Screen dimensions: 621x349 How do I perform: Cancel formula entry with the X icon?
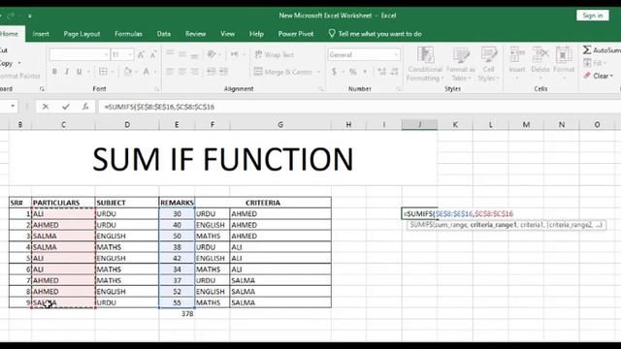(x=46, y=107)
